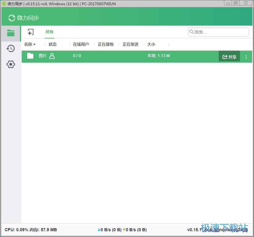254x237 pixels.
Task: Click the search magnifier icon
Action: pos(192,32)
